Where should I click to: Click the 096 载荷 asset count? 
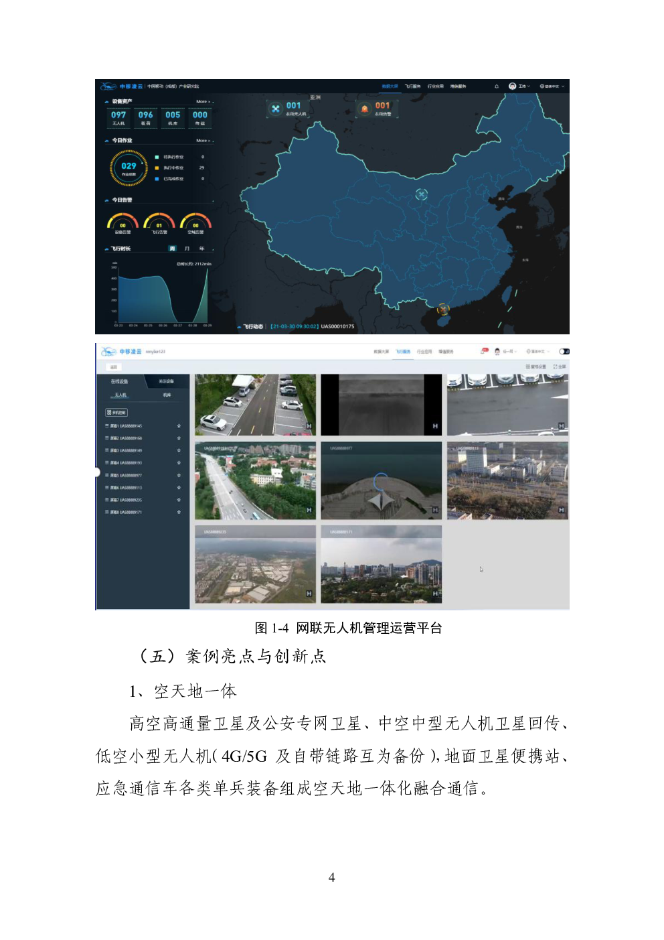point(146,118)
